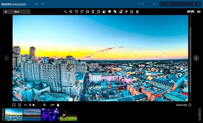
Task: Click large thumbnail size icon in header
Action: (154, 4)
